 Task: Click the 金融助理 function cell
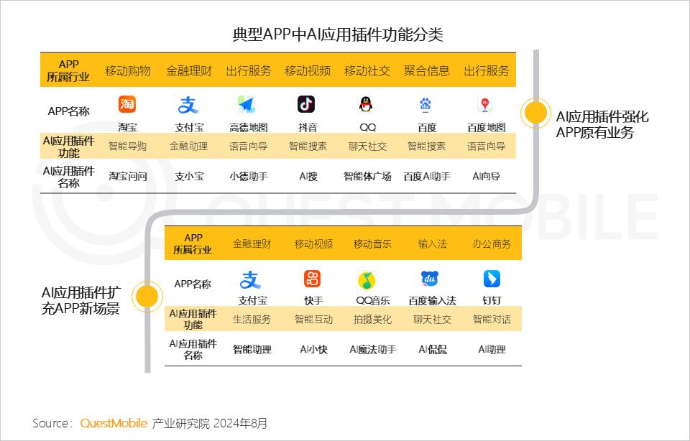coord(189,146)
